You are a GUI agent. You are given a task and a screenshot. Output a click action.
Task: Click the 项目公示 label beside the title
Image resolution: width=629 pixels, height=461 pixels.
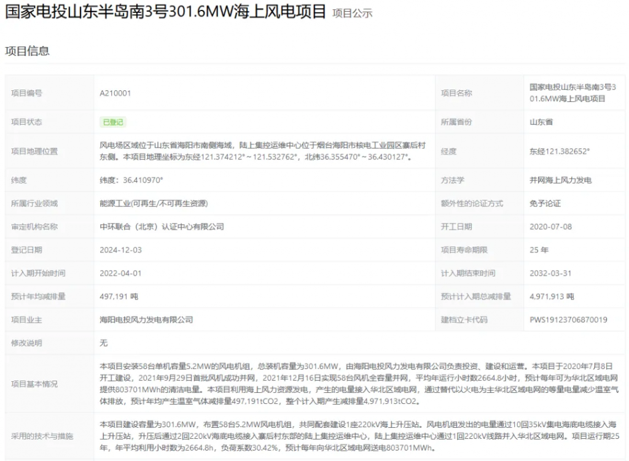pyautogui.click(x=352, y=14)
